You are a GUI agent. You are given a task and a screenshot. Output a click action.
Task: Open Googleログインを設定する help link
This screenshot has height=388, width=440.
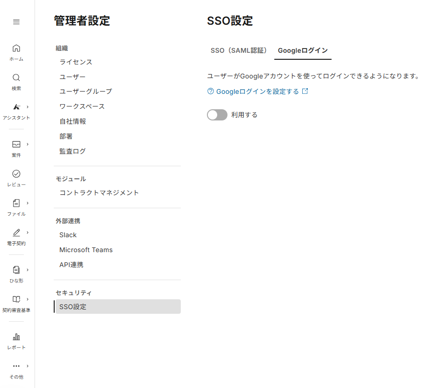(258, 92)
